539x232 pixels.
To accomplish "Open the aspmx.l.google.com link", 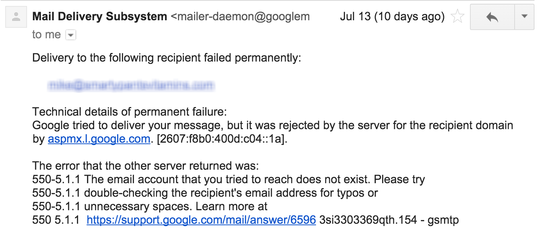I will [99, 139].
